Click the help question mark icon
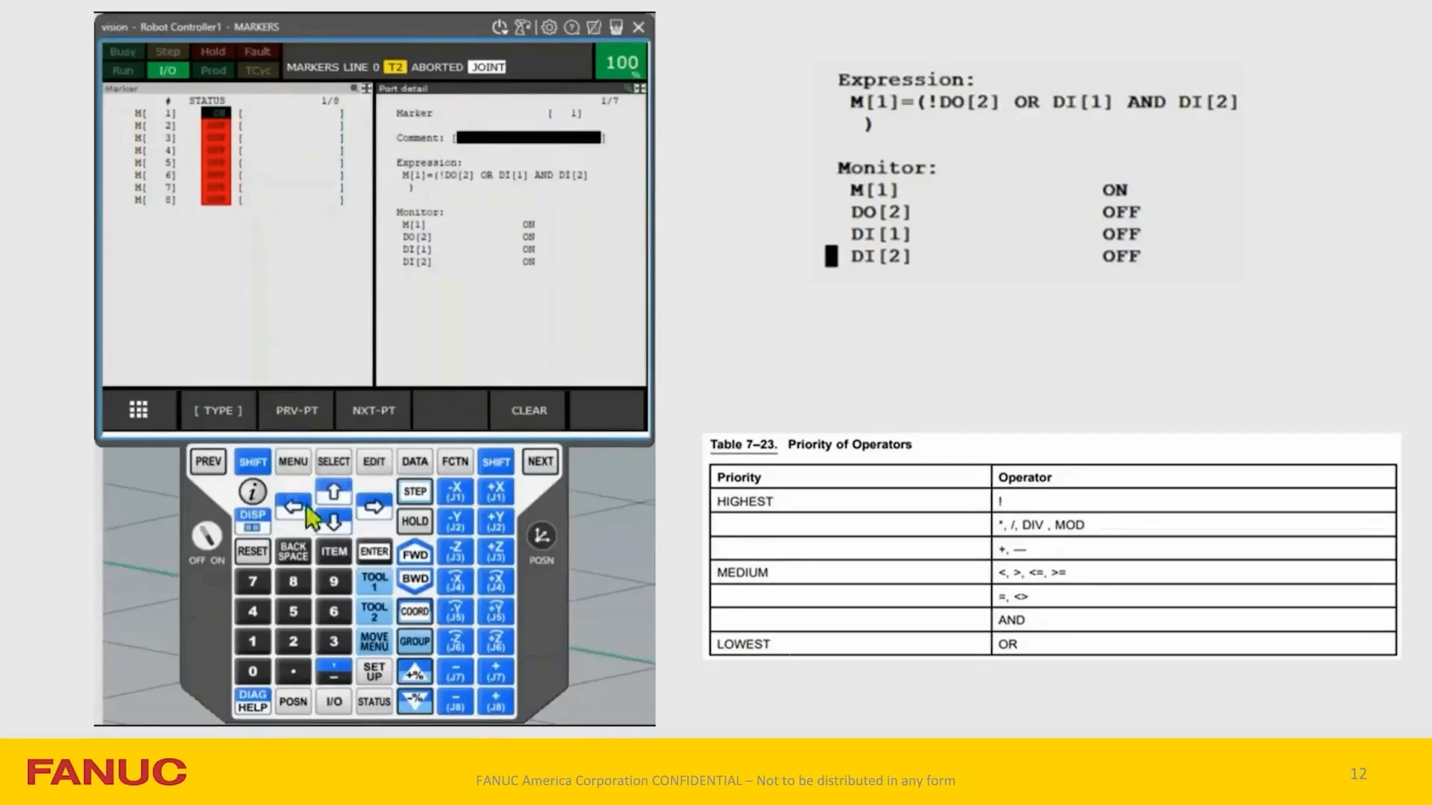 coord(571,28)
